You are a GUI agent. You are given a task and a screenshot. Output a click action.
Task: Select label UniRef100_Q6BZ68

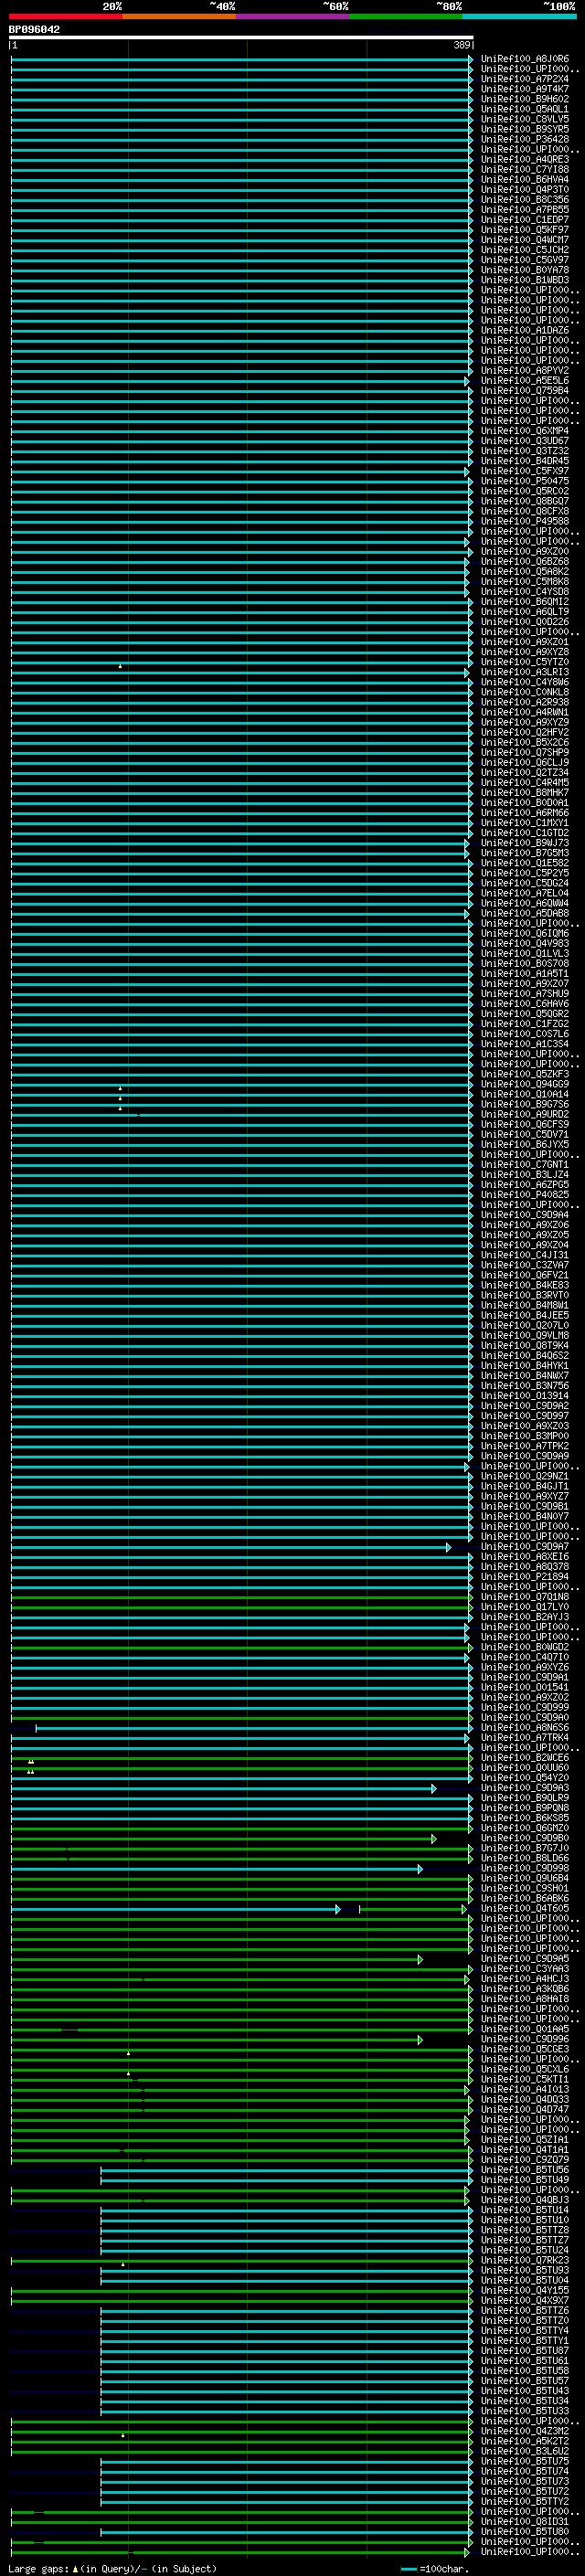click(525, 562)
